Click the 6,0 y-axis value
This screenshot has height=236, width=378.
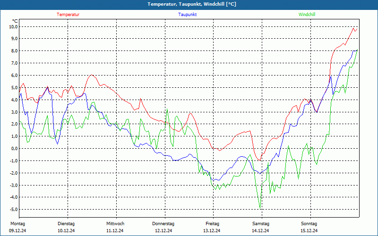(x=14, y=76)
